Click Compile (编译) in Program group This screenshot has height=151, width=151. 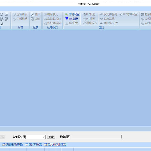[36, 14]
